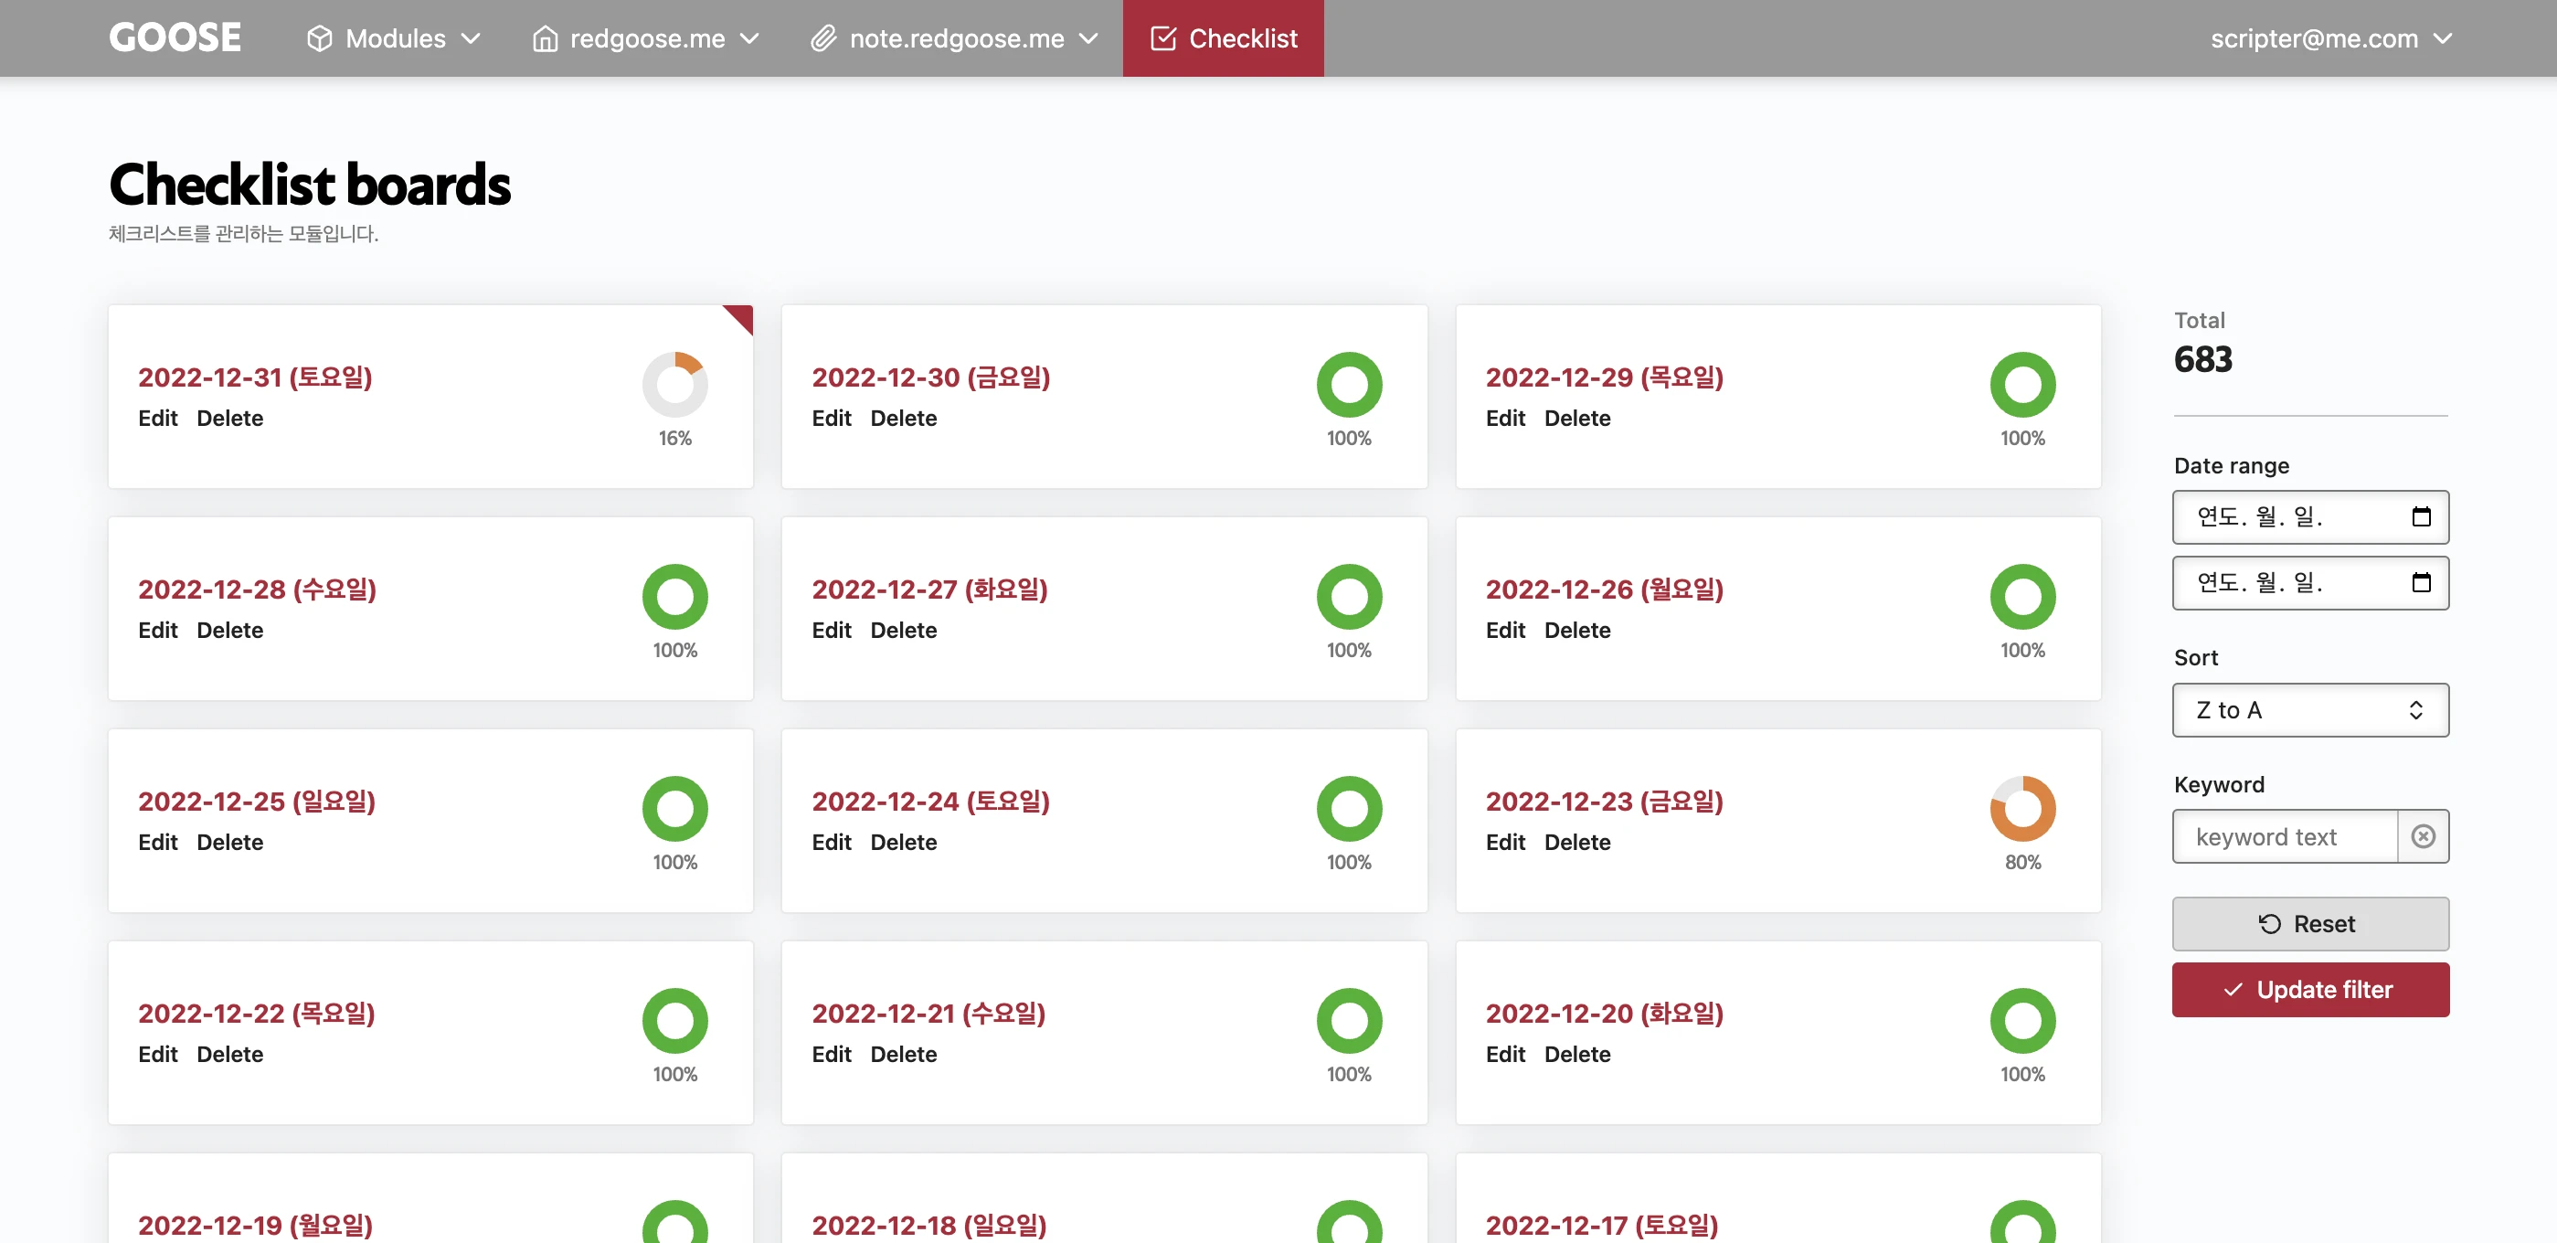Click the Modules cube icon
Screen dimensions: 2557x1243
pos(319,38)
